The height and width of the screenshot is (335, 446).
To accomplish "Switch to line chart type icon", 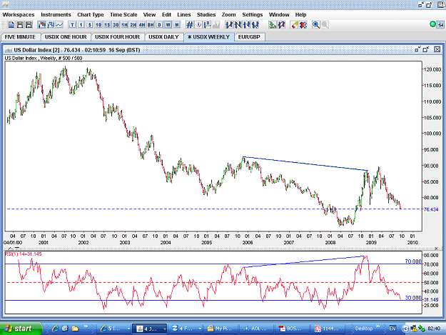I will [x=59, y=25].
